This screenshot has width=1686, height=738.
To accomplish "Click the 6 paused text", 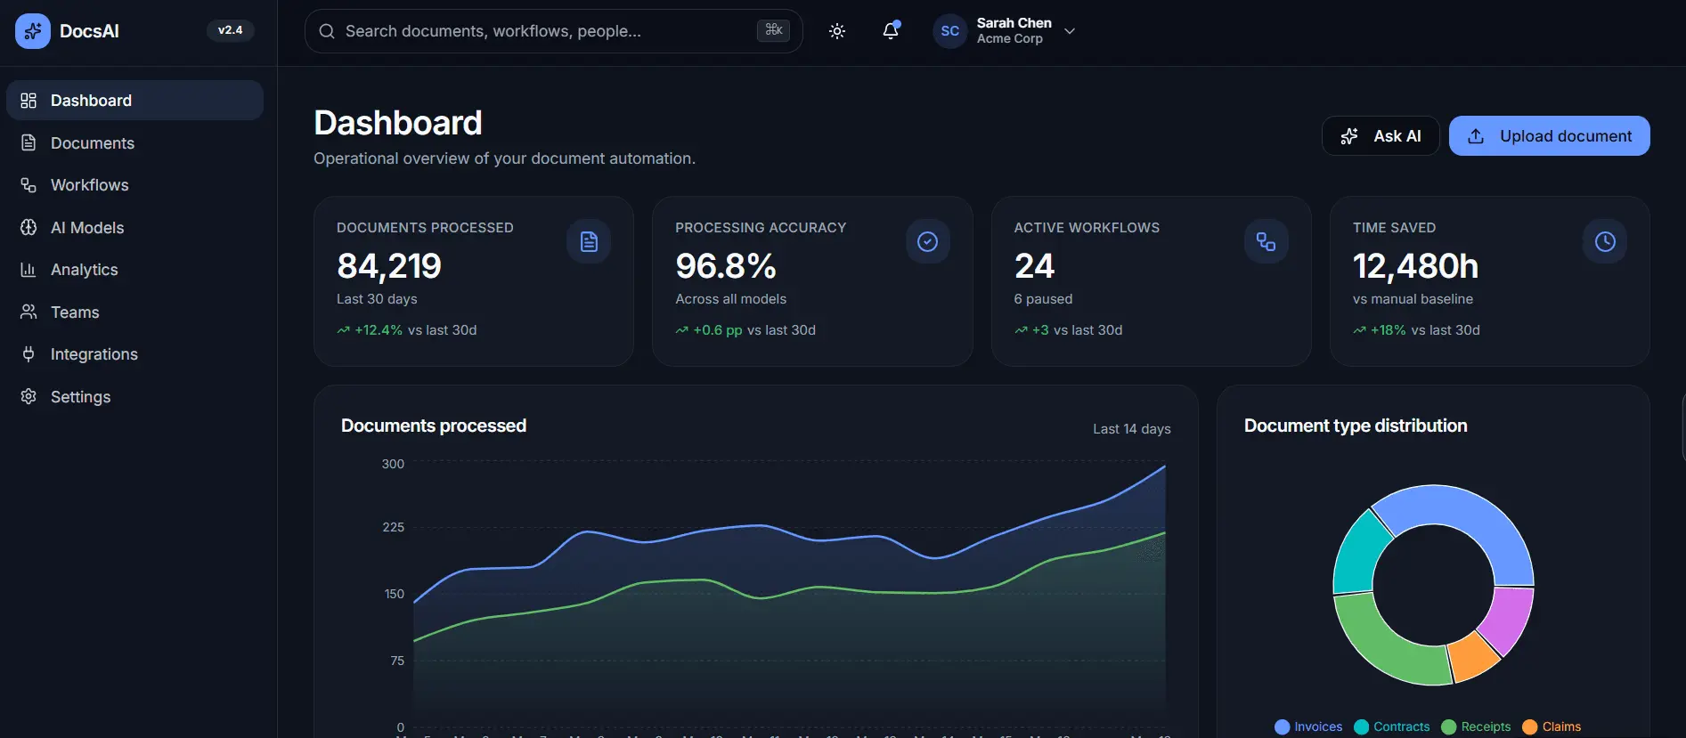I will click(1043, 299).
